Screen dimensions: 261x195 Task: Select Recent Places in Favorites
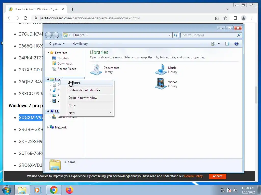pos(67,69)
